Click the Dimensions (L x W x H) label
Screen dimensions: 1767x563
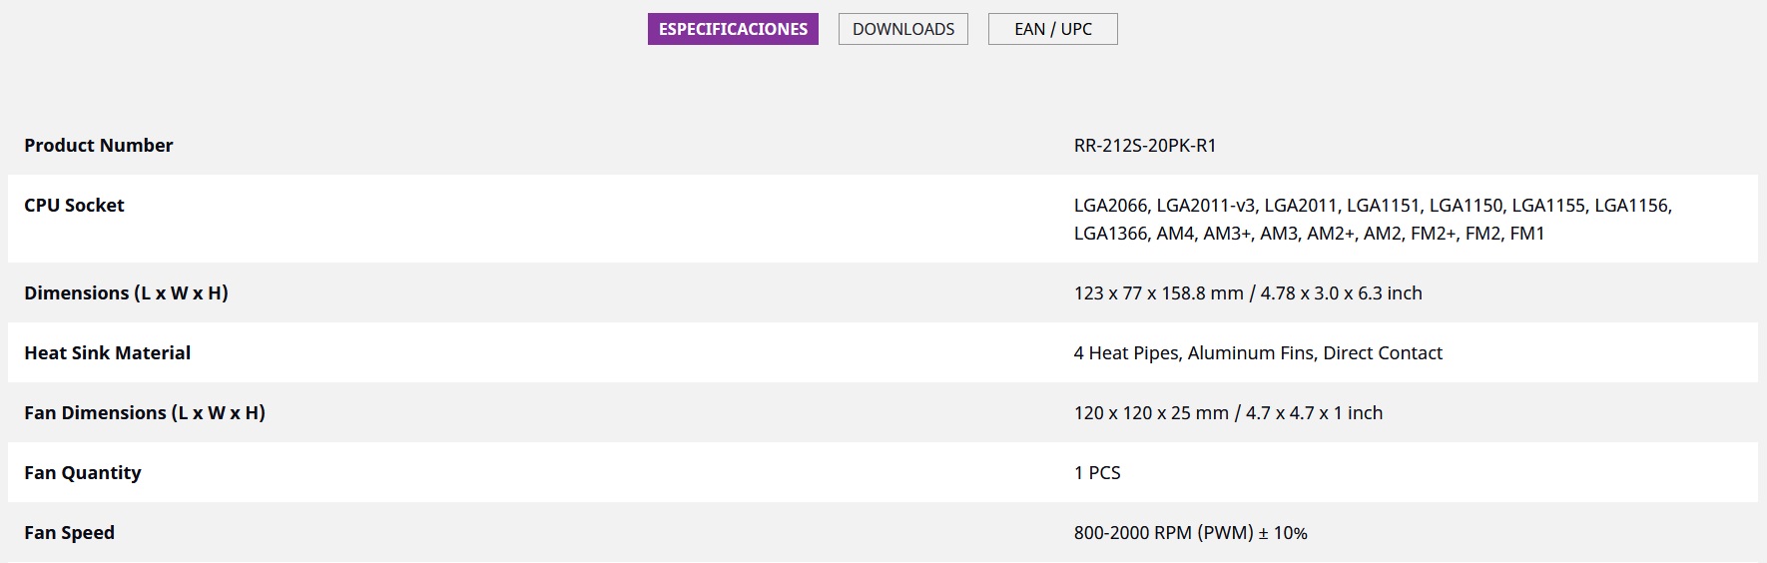[x=127, y=293]
